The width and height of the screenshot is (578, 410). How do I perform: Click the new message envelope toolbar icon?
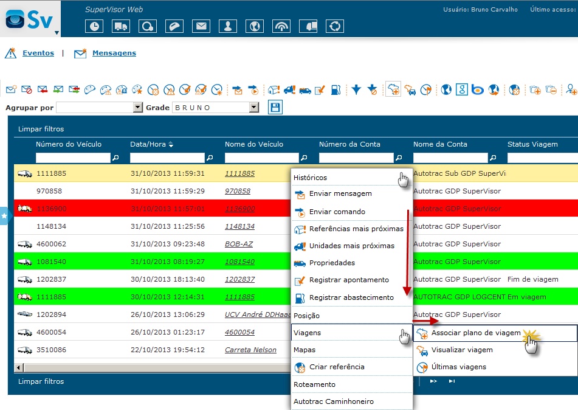11,89
